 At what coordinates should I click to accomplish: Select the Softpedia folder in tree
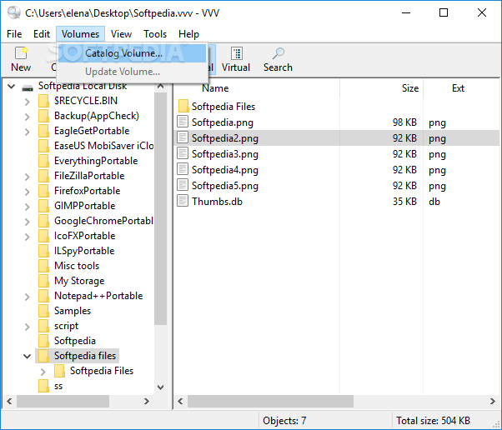(75, 341)
